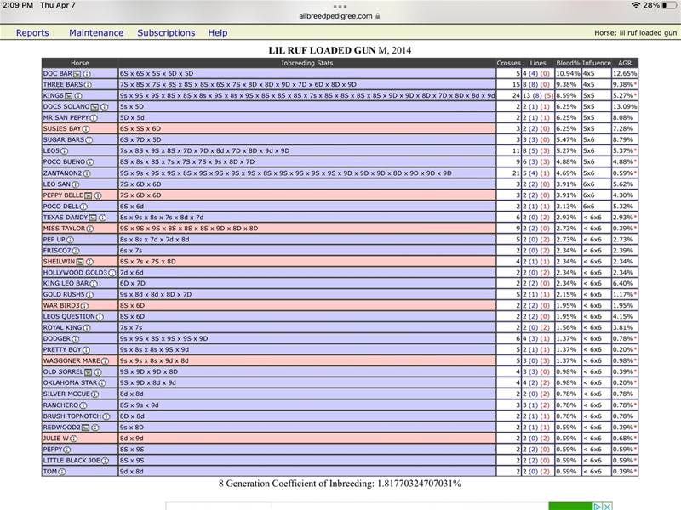The image size is (681, 510).
Task: Open the Subscriptions menu
Action: point(166,33)
